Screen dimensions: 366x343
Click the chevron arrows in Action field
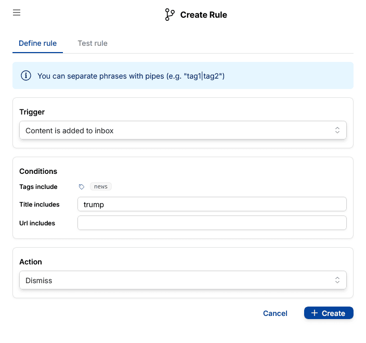click(x=337, y=280)
